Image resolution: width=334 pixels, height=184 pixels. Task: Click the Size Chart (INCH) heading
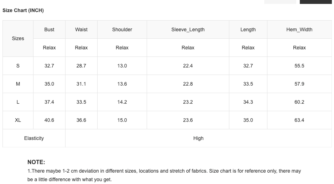pyautogui.click(x=23, y=10)
